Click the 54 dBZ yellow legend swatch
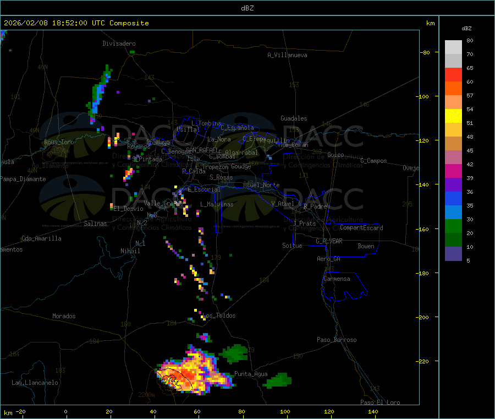Image resolution: width=495 pixels, height=419 pixels. pyautogui.click(x=453, y=116)
